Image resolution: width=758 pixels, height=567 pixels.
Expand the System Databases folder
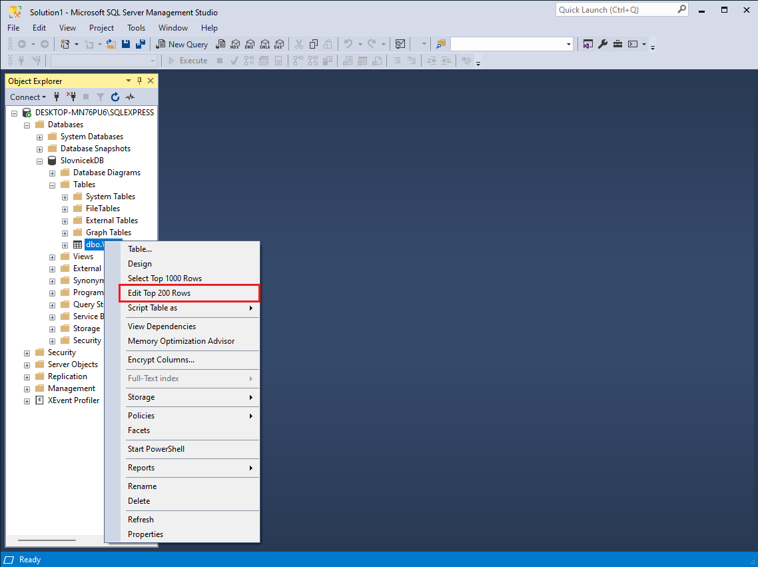40,137
